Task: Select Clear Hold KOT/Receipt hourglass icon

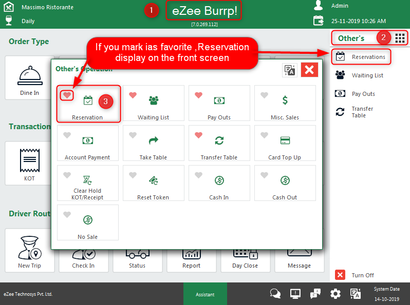Action: pos(87,180)
